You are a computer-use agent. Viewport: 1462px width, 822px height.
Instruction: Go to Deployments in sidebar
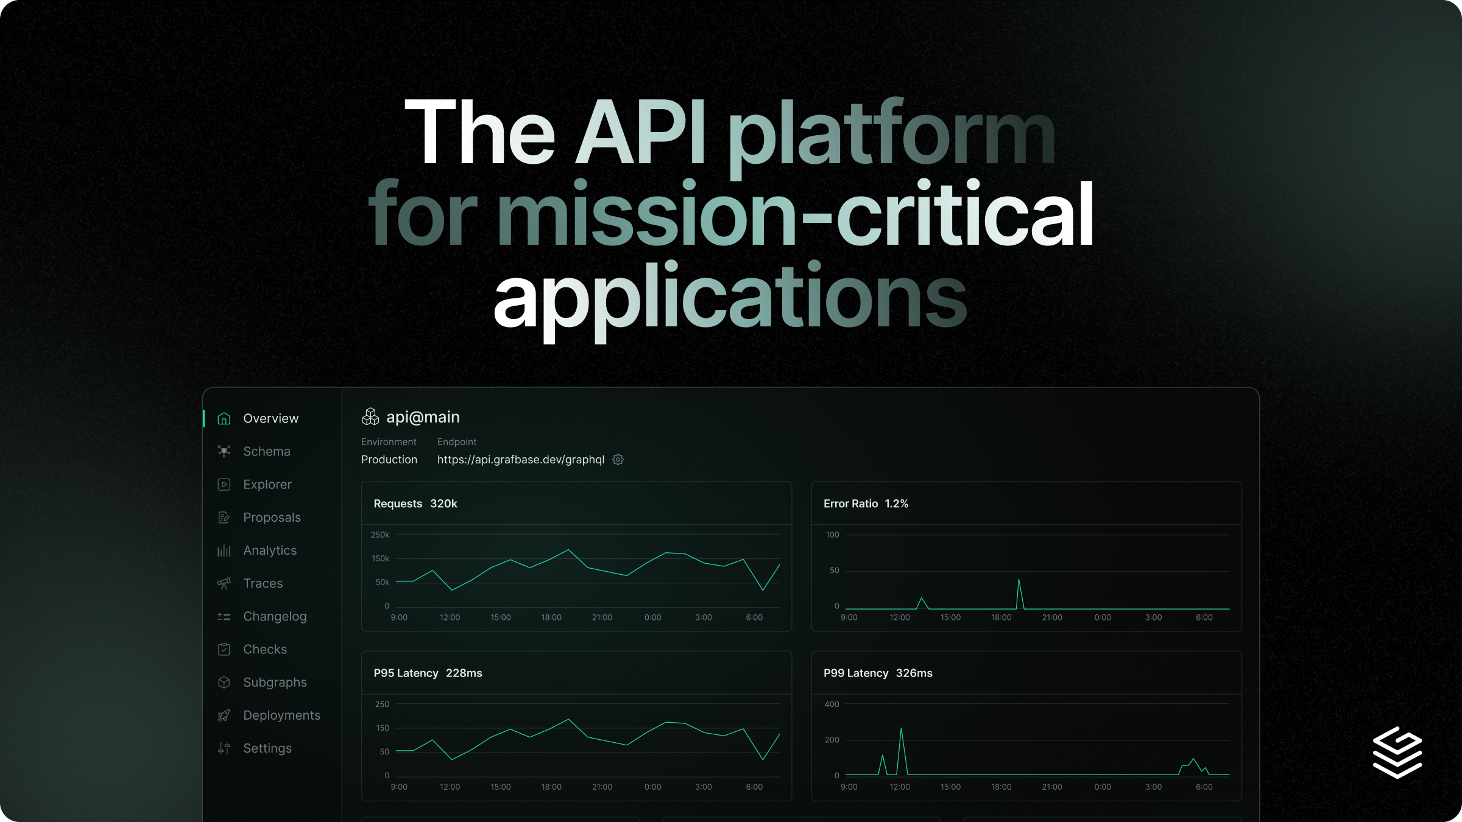pos(281,715)
